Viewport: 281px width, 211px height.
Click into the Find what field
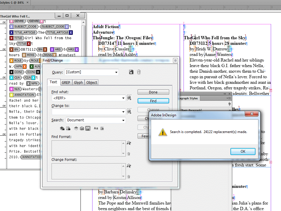point(87,98)
